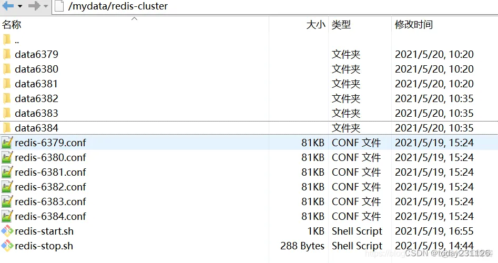Select the data6383 folder name

coord(36,114)
